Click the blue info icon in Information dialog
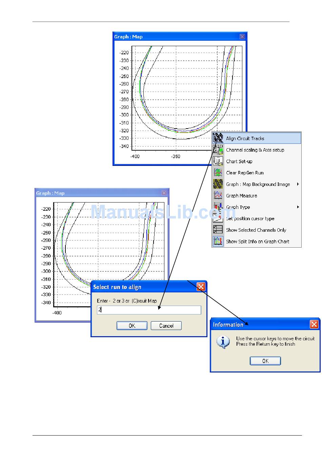This screenshot has width=322, height=461. tap(223, 342)
